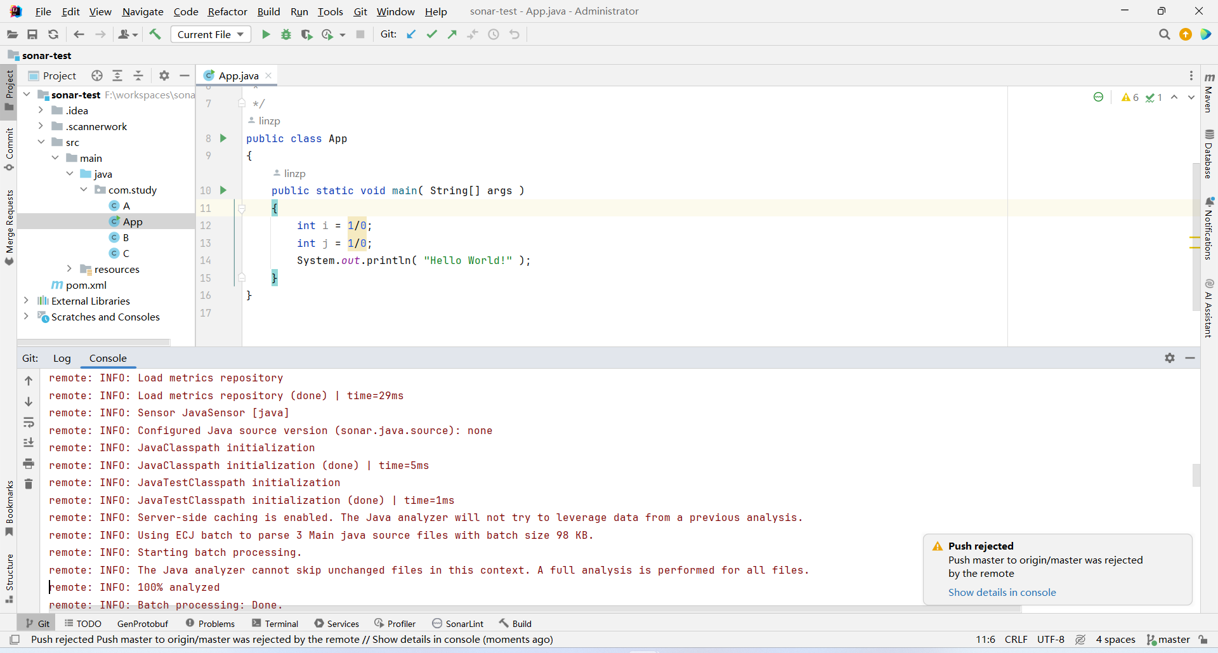Open Search Everywhere magnifier icon

[x=1164, y=34]
